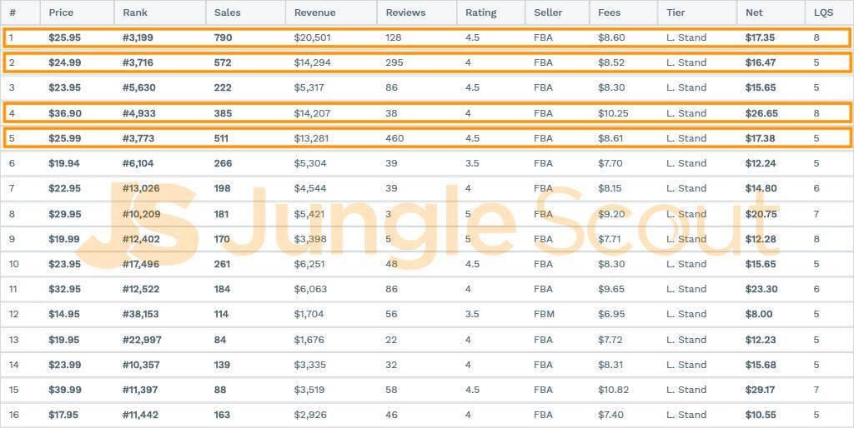Click the Rating column header
This screenshot has width=854, height=428.
[x=480, y=12]
